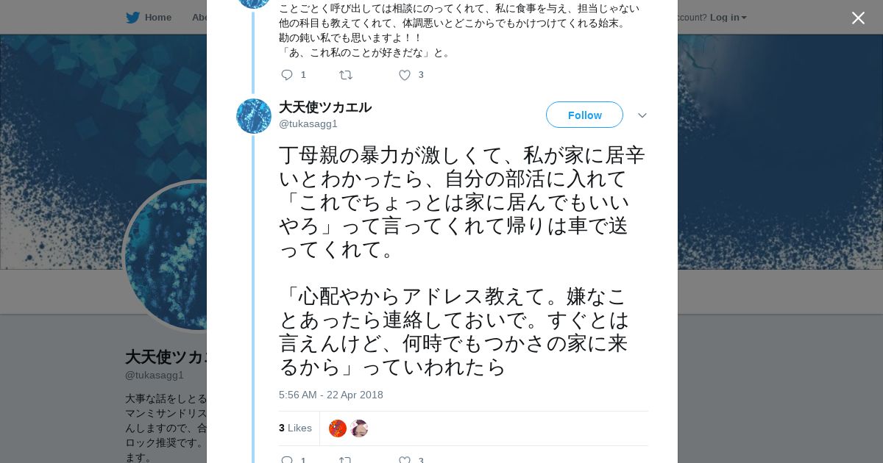This screenshot has width=883, height=463.
Task: Open the partially hidden About menu item
Action: coord(199,18)
